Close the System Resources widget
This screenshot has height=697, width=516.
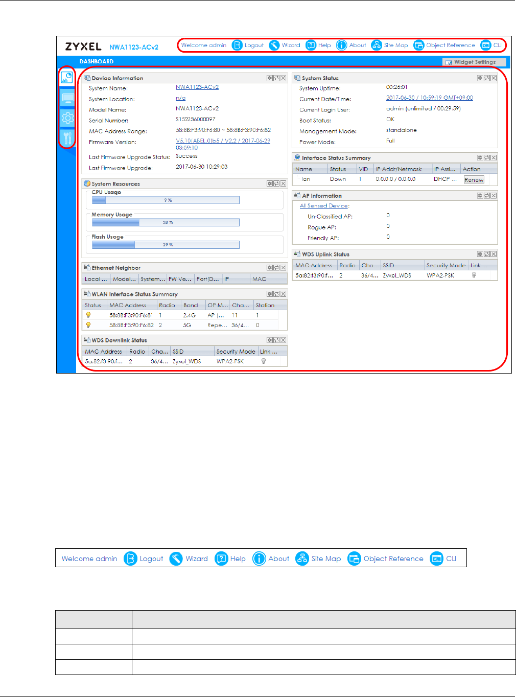[x=283, y=183]
